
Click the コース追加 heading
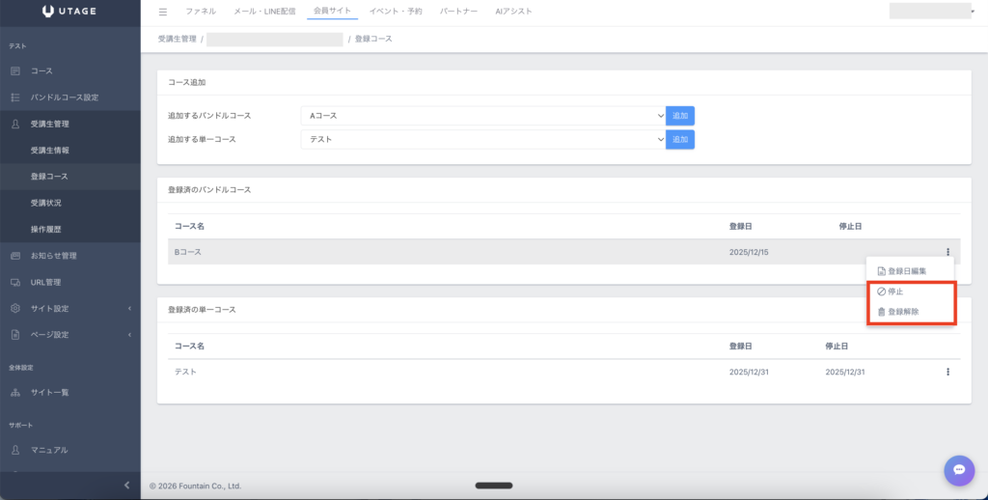(x=186, y=83)
